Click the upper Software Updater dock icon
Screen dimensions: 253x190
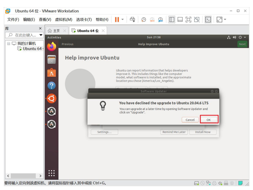coord(52,111)
